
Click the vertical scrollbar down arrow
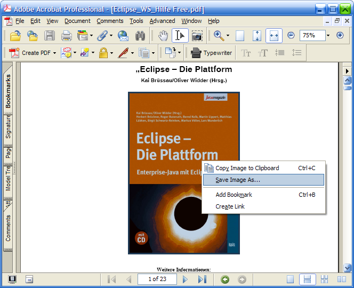click(347, 268)
